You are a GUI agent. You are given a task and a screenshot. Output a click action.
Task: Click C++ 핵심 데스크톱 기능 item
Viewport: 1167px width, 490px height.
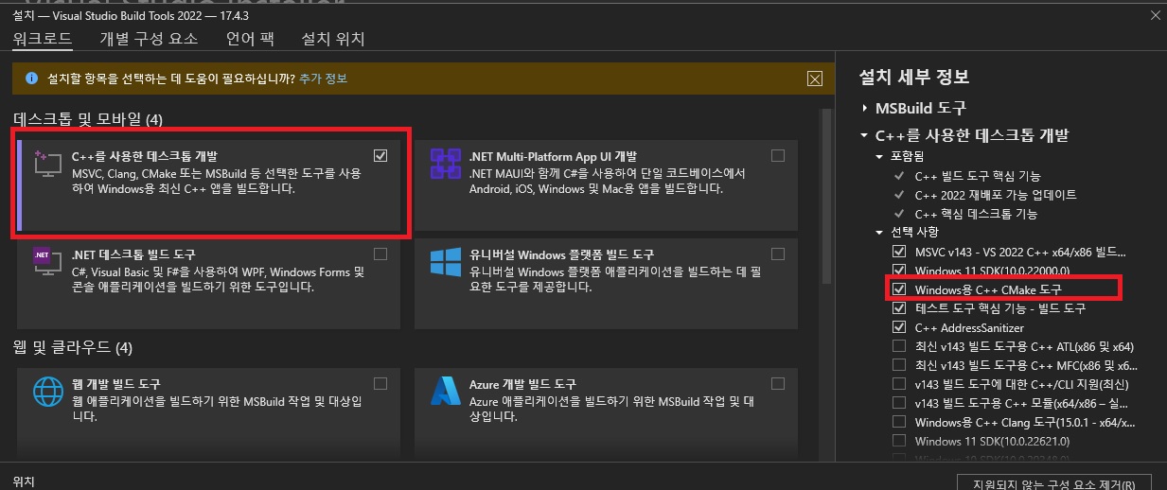[x=975, y=213]
